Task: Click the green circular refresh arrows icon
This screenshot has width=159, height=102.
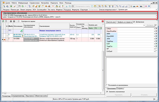Action: pos(23,6)
